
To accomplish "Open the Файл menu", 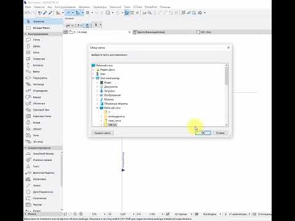I will 28,7.
